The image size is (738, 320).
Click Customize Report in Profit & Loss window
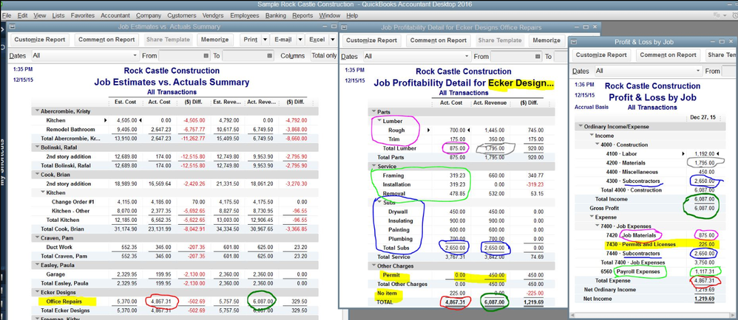[601, 55]
